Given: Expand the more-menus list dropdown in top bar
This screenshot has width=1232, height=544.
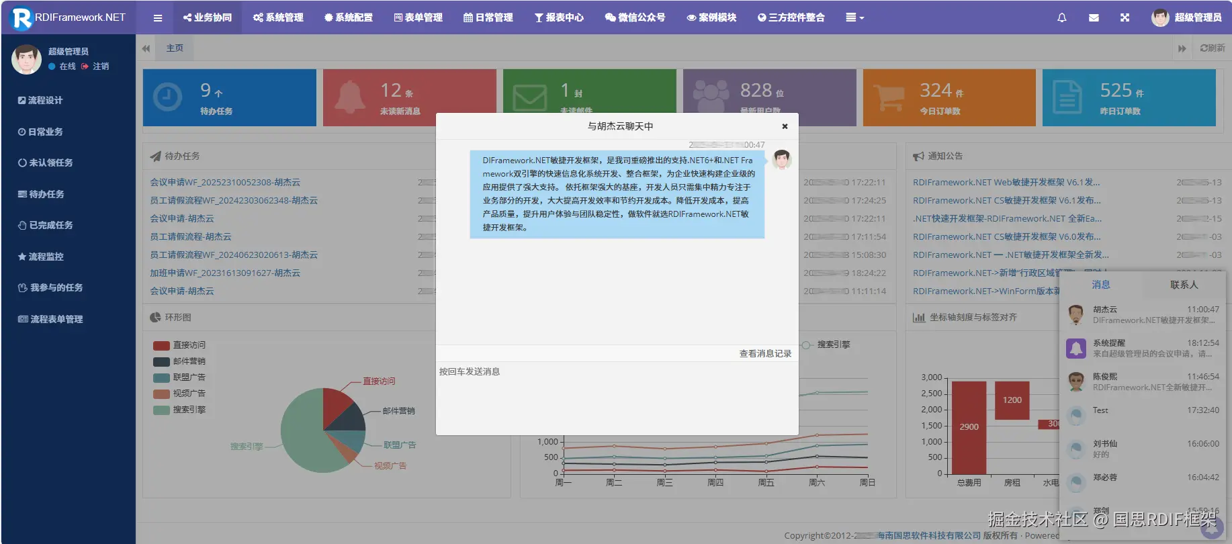Looking at the screenshot, I should tap(854, 17).
